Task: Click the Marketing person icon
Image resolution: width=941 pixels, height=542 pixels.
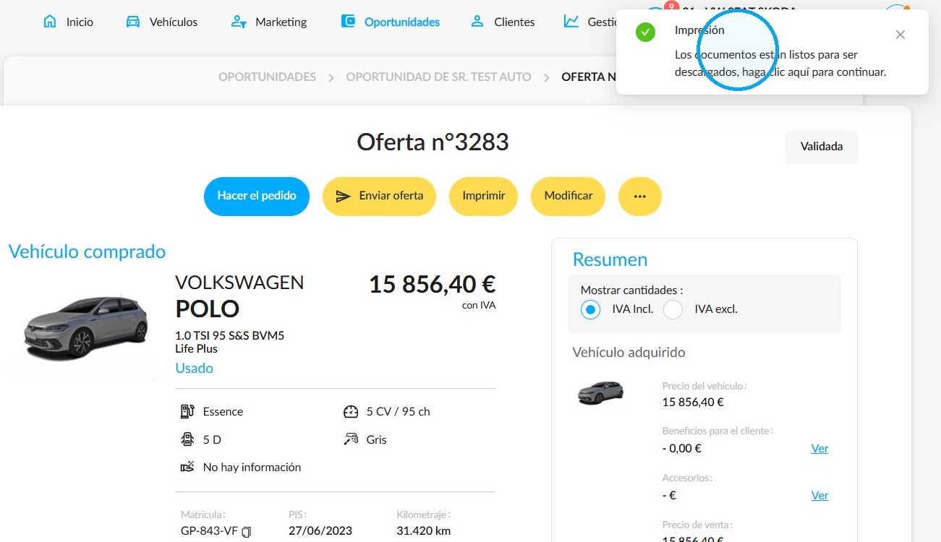Action: (x=239, y=21)
